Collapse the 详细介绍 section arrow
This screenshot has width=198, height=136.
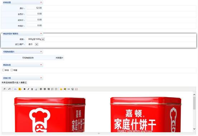[x=41, y=78]
